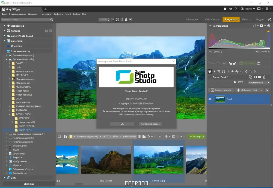Open the shopping cart icon

click(230, 9)
